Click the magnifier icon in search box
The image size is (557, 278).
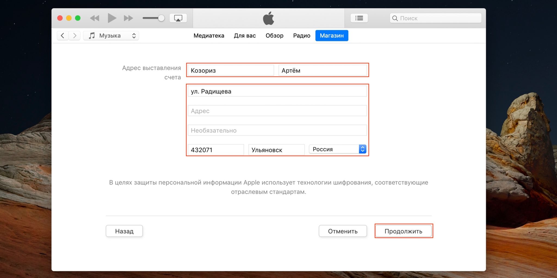tap(395, 18)
